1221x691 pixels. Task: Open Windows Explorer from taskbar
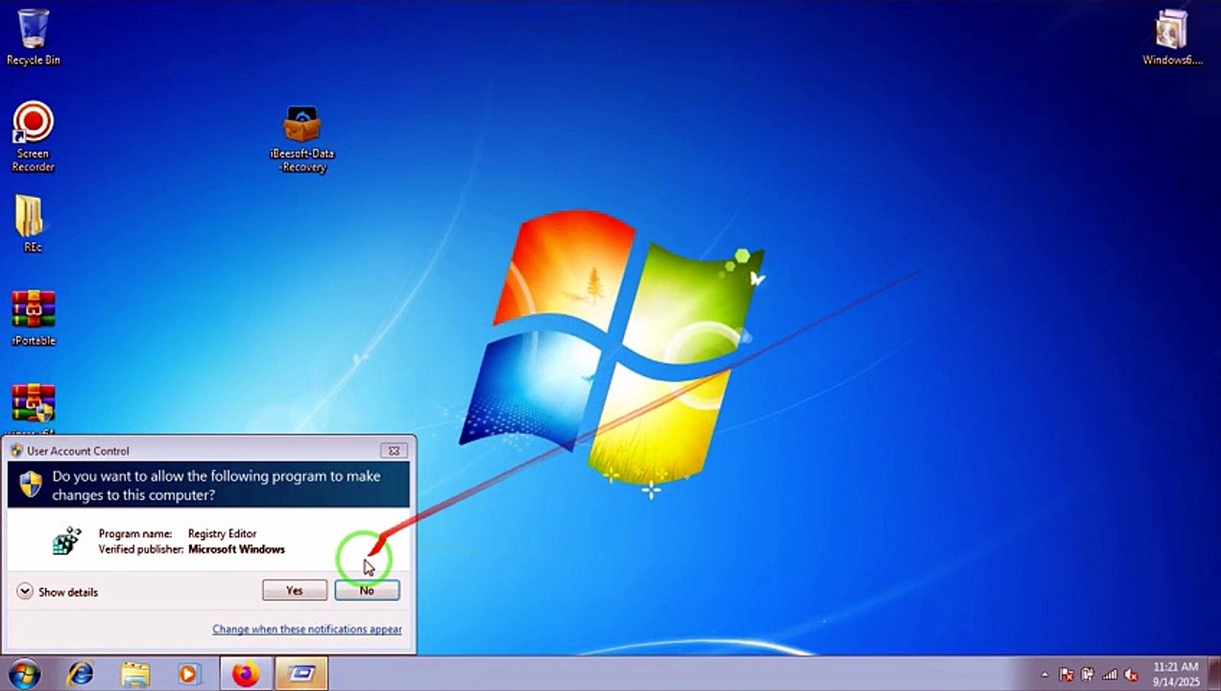point(135,675)
